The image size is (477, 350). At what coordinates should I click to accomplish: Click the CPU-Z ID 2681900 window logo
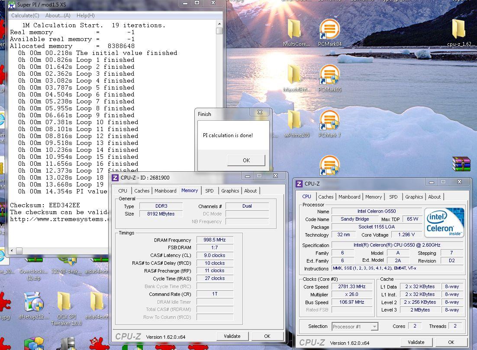tap(115, 177)
